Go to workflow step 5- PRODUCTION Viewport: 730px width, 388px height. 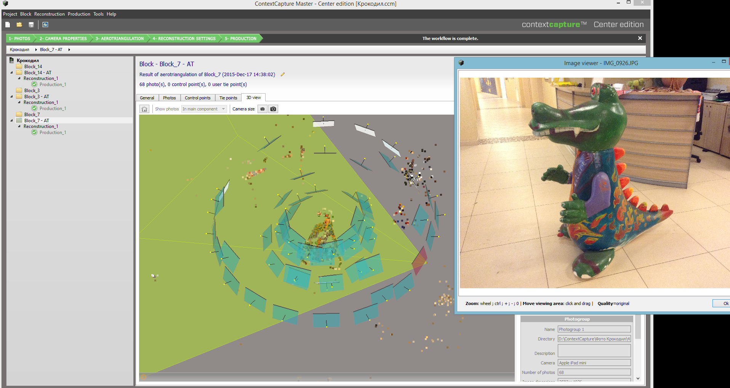240,38
